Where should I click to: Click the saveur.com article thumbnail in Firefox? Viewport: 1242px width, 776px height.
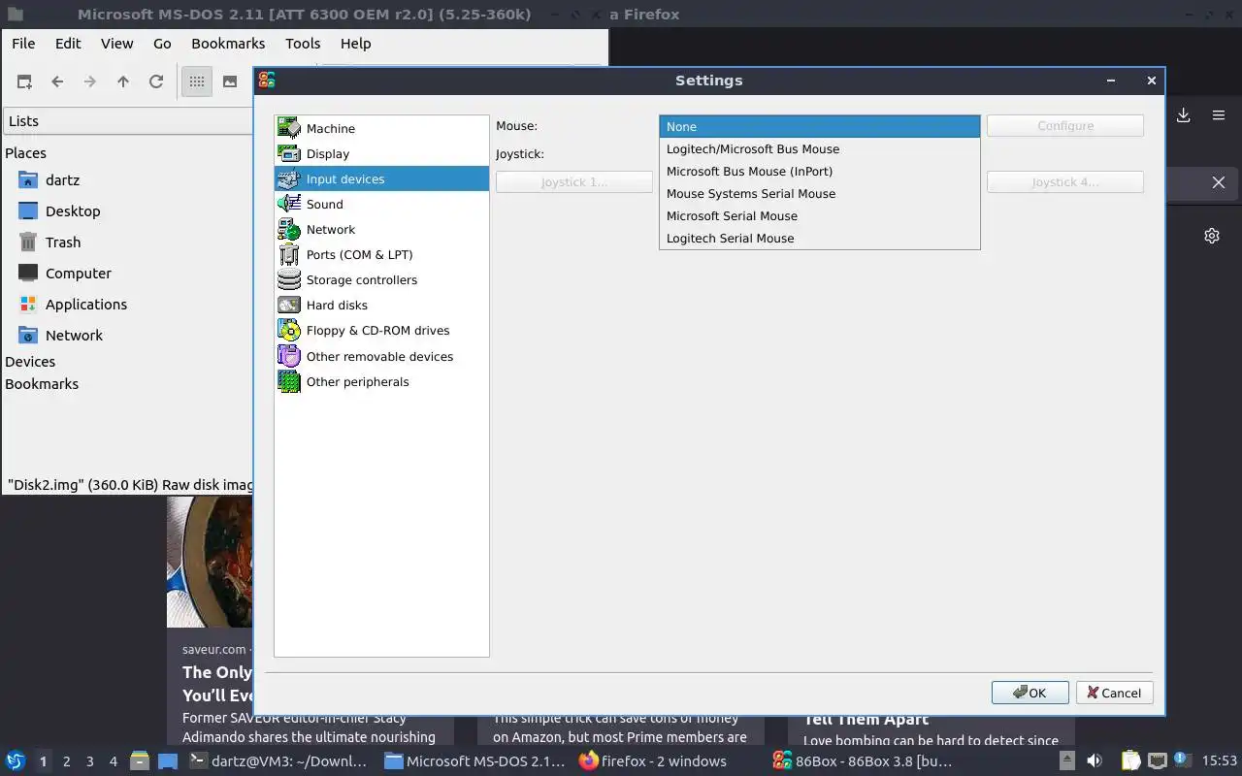pyautogui.click(x=210, y=562)
